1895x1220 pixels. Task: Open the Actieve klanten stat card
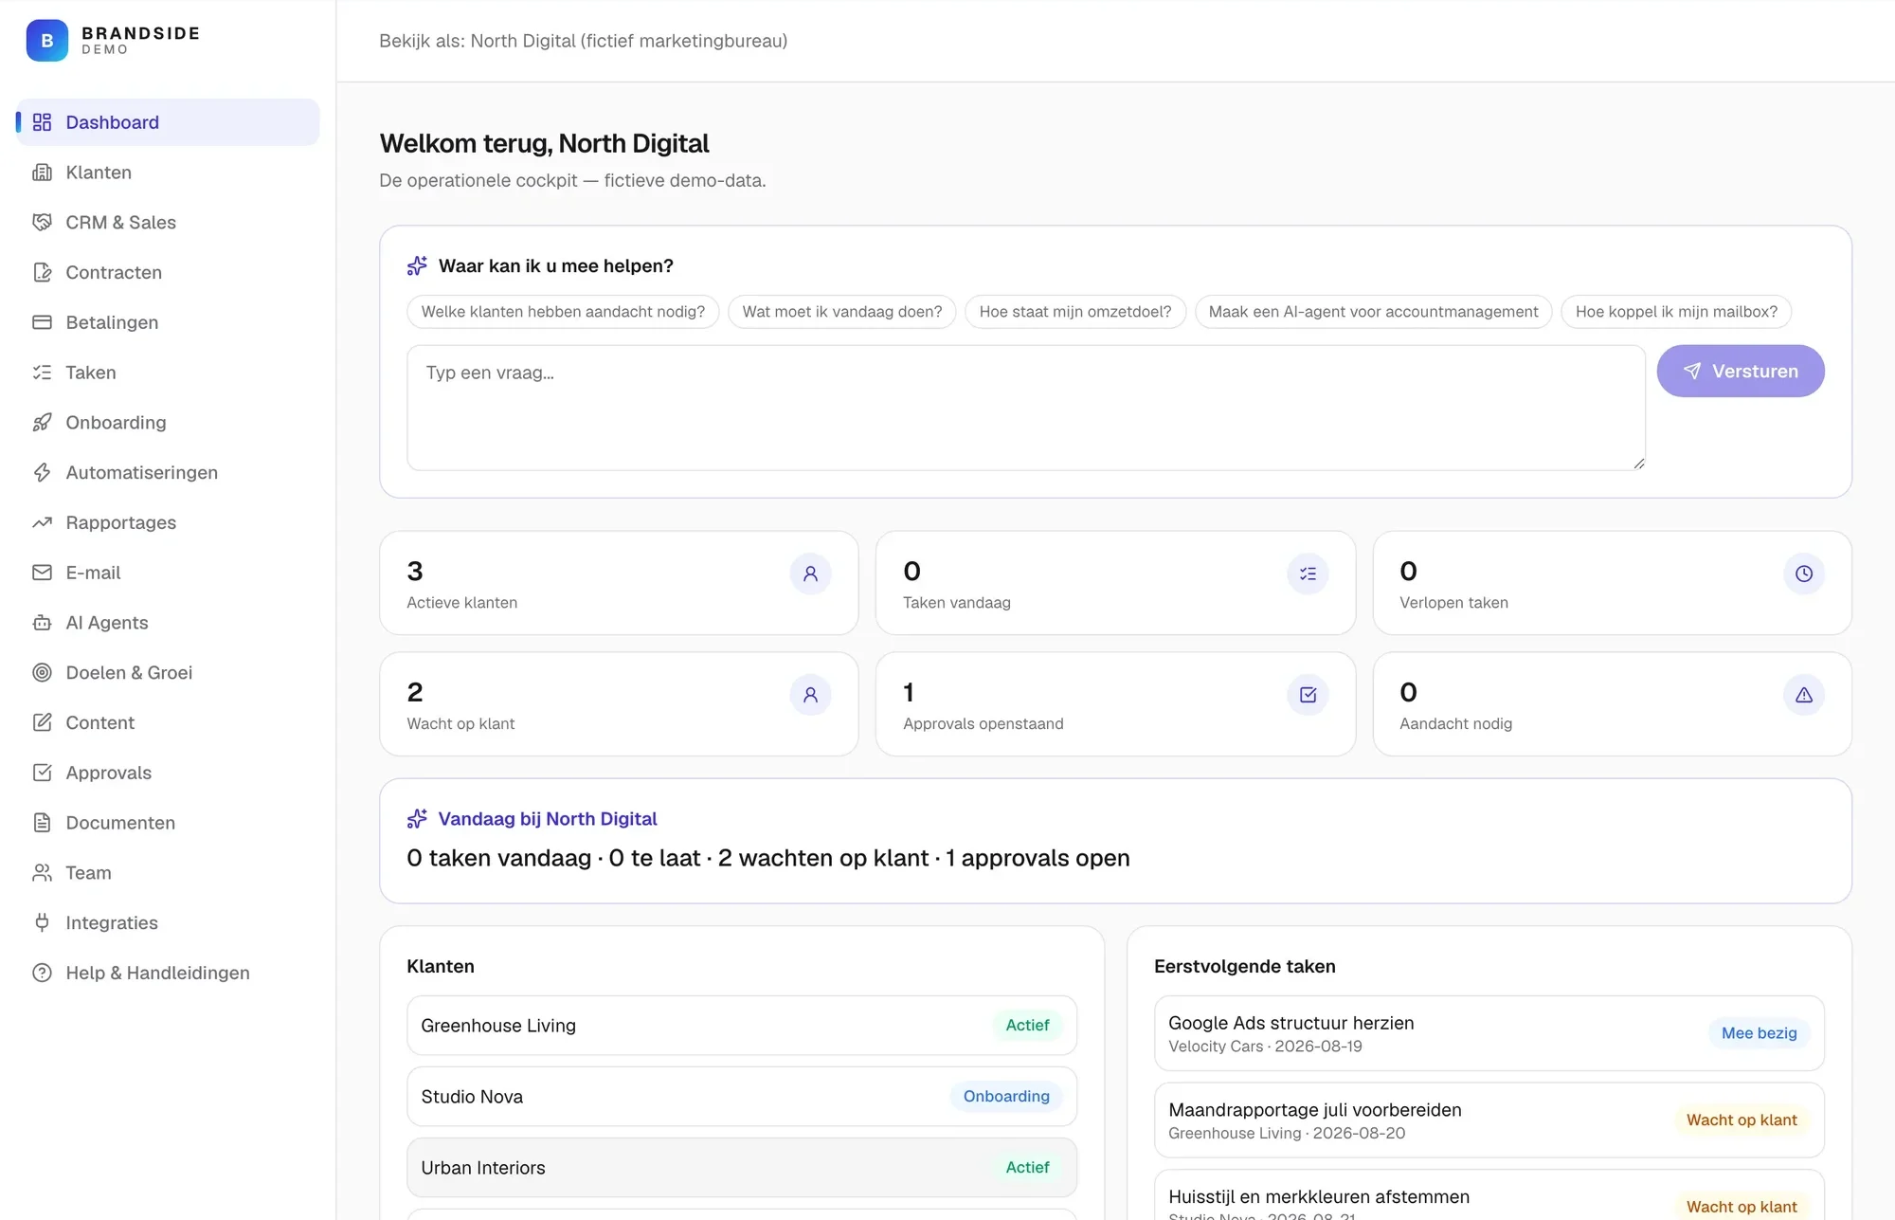click(x=619, y=583)
